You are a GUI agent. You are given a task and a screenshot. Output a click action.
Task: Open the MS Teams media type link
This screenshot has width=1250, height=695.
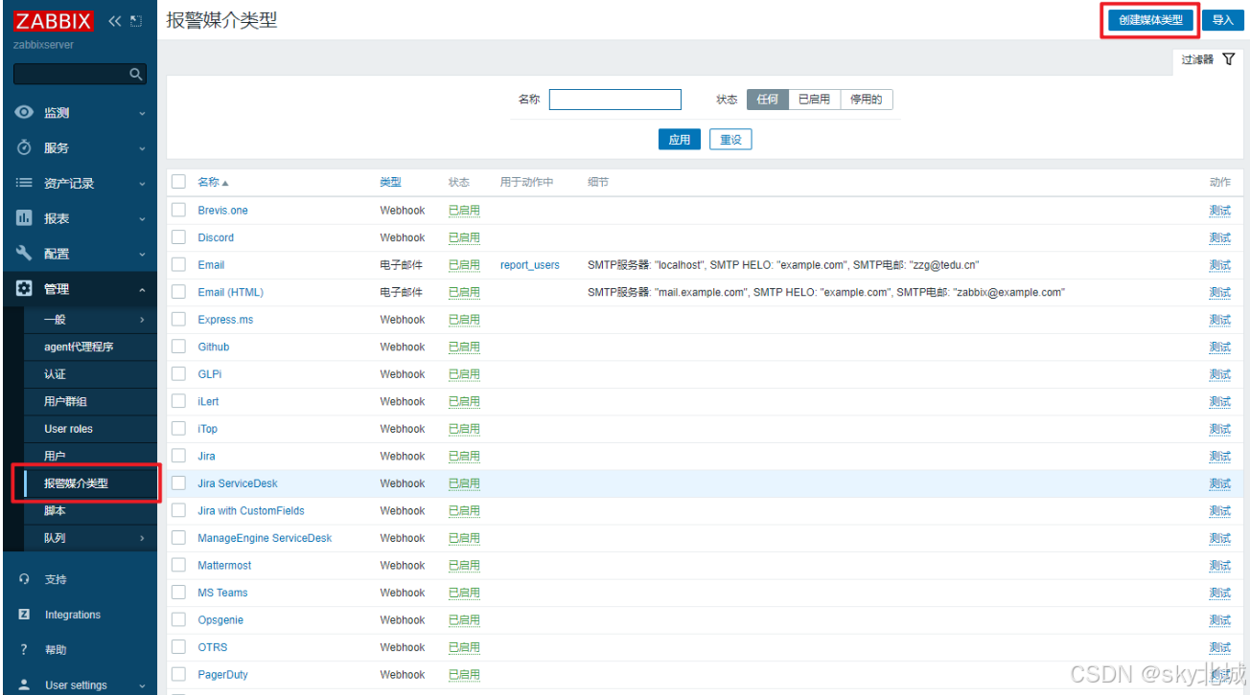tap(222, 593)
